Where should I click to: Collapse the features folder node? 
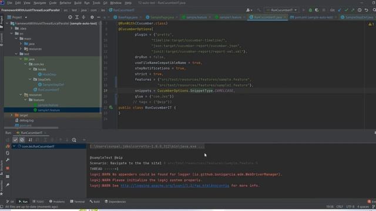pyautogui.click(x=25, y=100)
